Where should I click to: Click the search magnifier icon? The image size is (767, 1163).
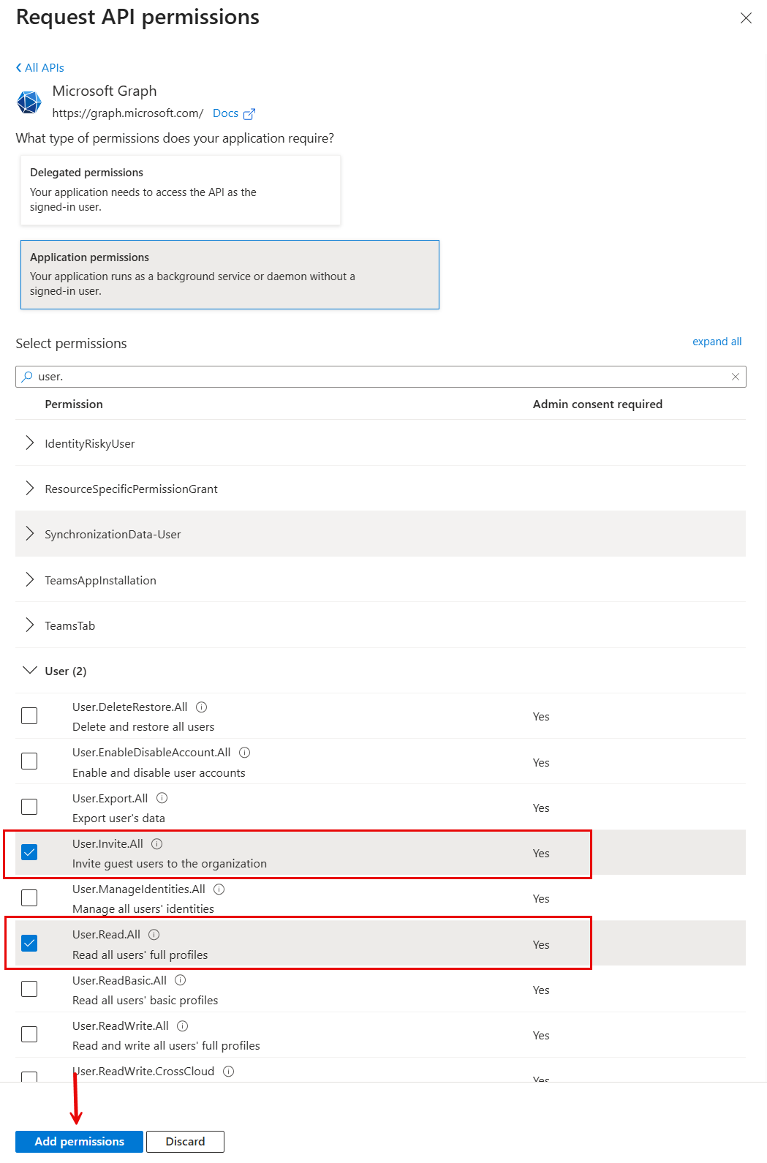[27, 376]
